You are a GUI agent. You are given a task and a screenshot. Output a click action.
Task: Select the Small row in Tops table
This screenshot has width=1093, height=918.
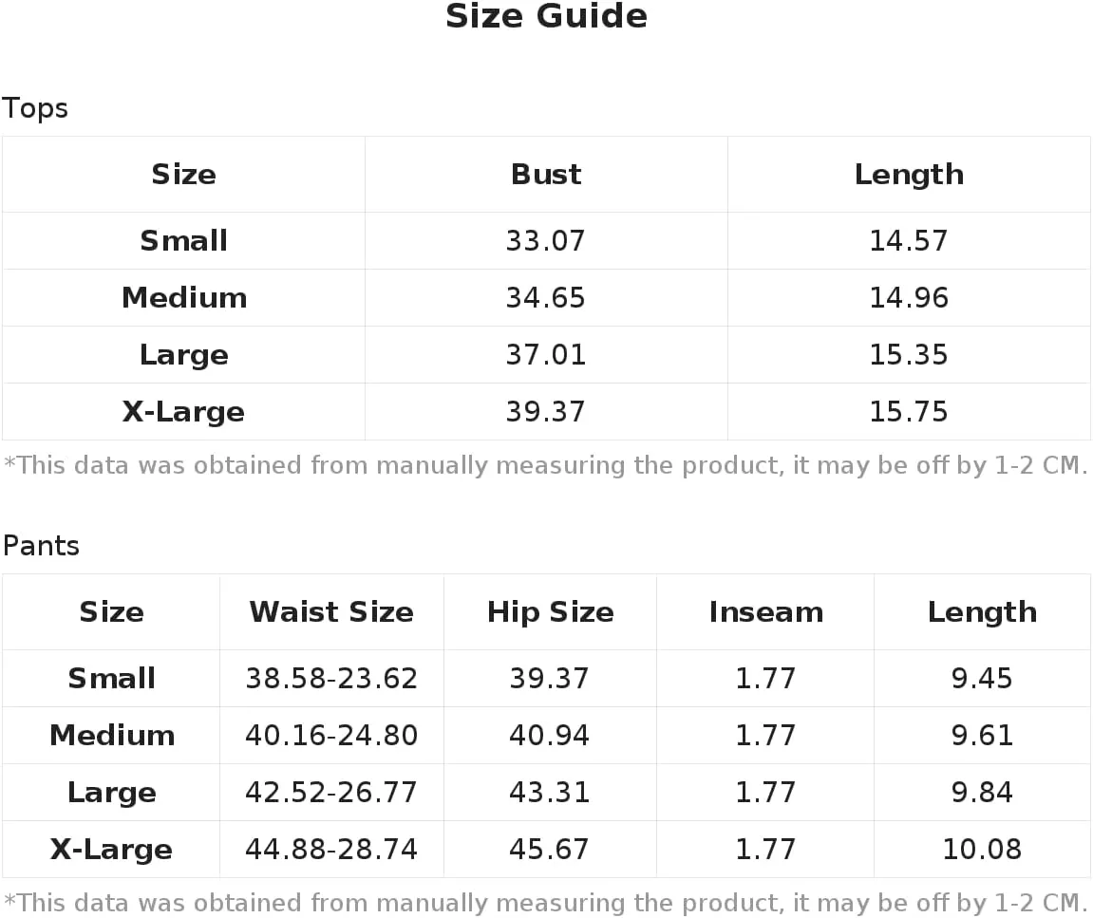546,240
